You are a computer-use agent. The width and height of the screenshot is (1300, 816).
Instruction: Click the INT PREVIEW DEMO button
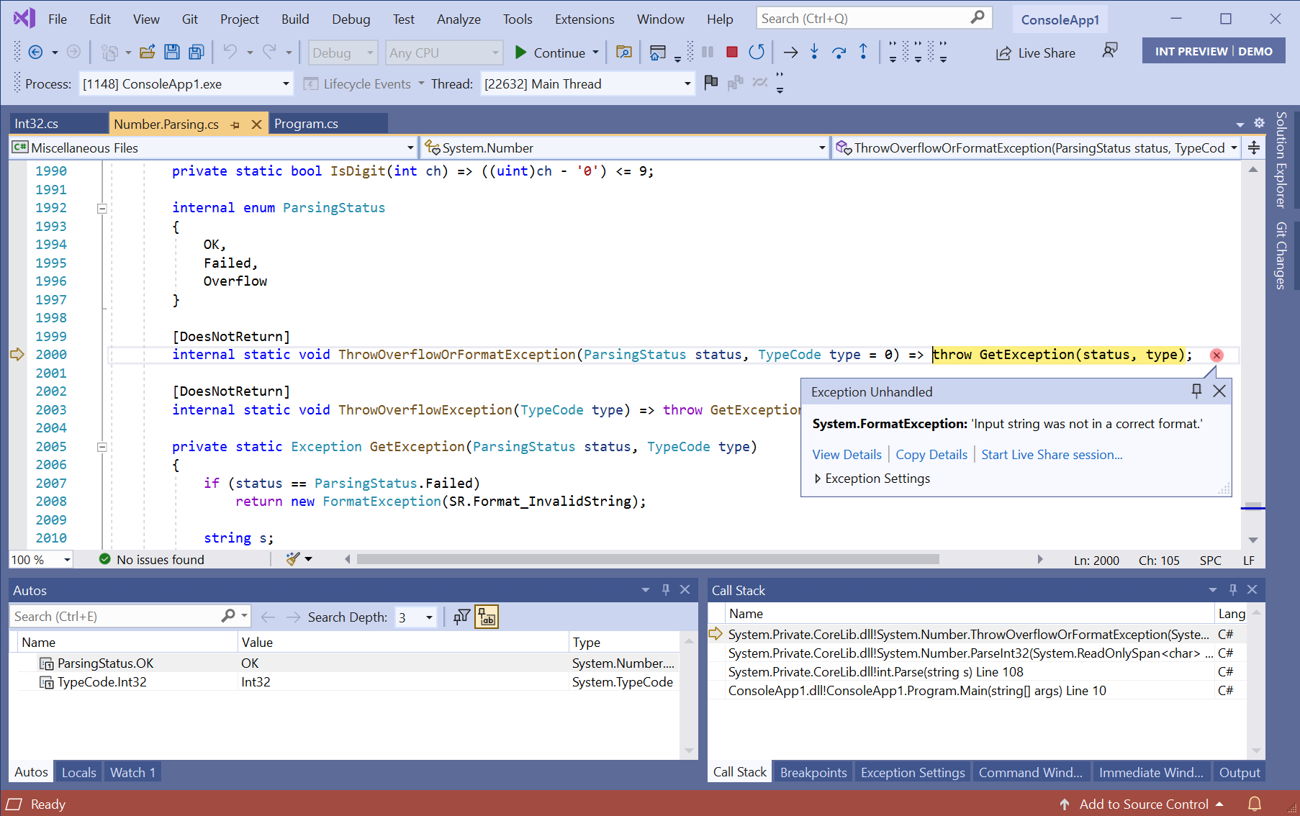click(x=1214, y=51)
